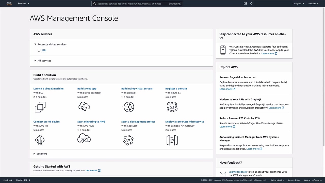
Task: Click the vertical page scrollbar
Action: (x=324, y=77)
